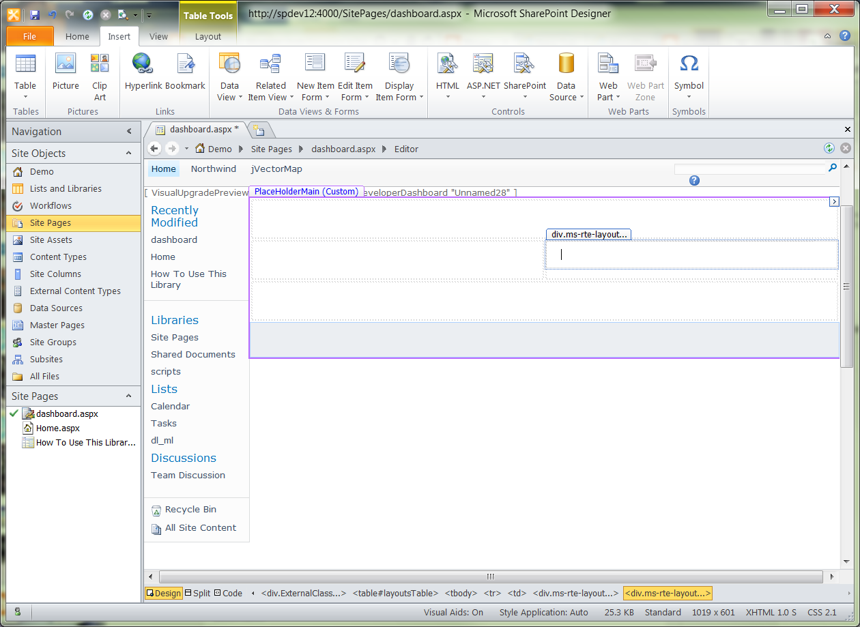Open the Clip Art gallery
Image resolution: width=860 pixels, height=627 pixels.
click(99, 75)
